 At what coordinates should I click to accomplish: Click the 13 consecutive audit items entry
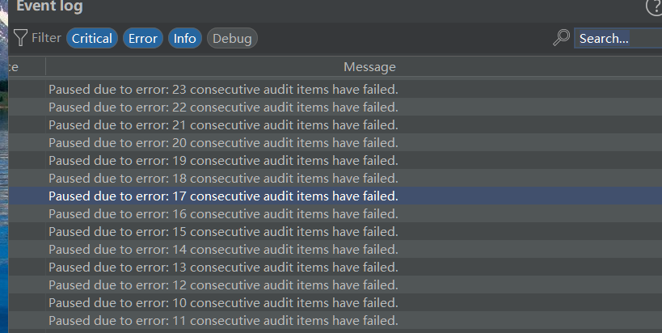[x=223, y=267]
